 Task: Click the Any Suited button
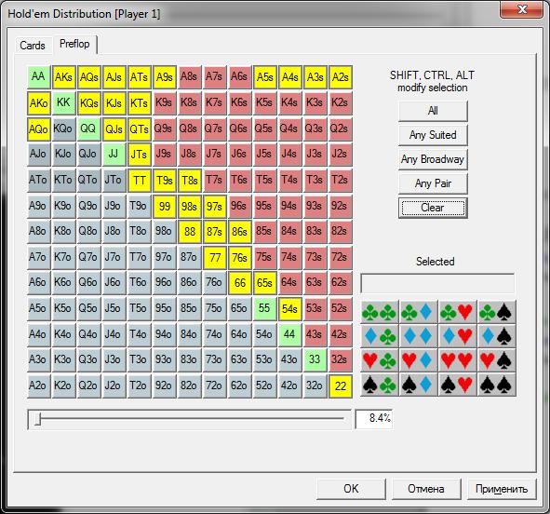point(433,135)
